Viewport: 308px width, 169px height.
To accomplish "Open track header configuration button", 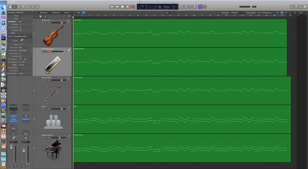I will coord(69,16).
